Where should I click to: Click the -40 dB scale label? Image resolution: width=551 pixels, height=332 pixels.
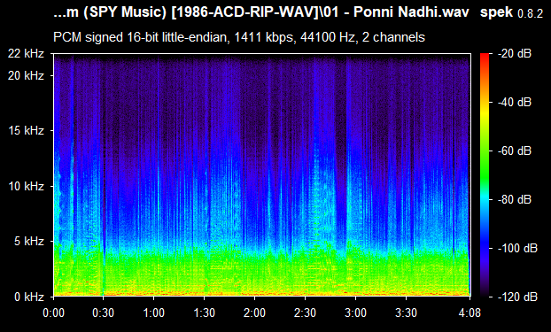(515, 102)
